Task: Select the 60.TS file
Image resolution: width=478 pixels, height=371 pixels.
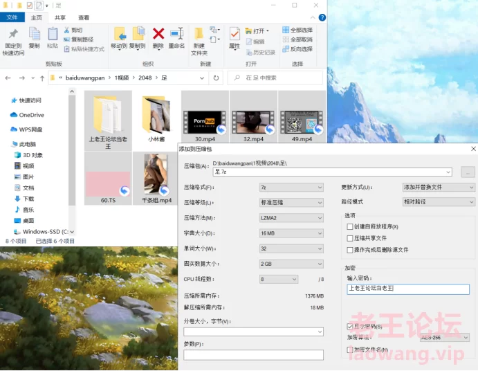Action: pos(108,179)
